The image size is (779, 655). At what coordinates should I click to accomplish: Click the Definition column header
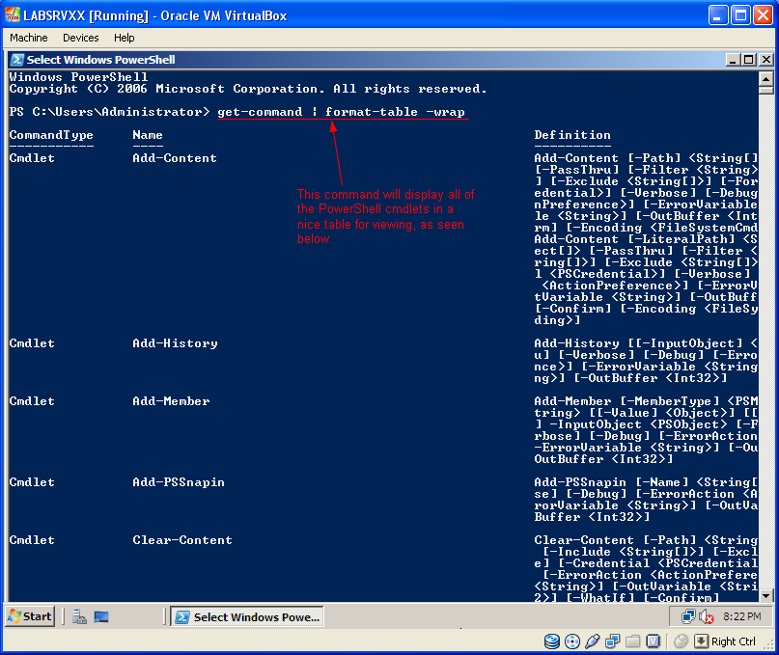pyautogui.click(x=572, y=135)
